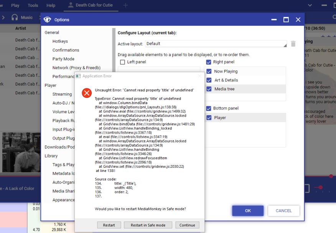Select Hotkeys in the options tree

pyautogui.click(x=60, y=41)
